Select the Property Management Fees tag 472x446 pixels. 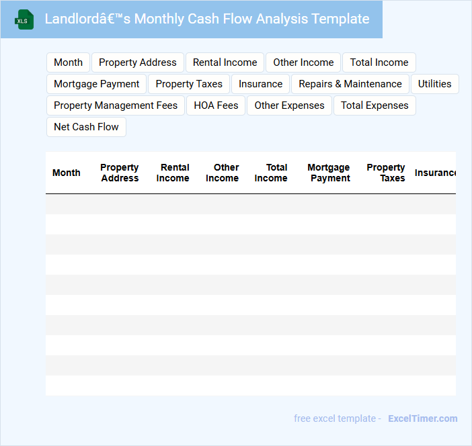click(116, 105)
